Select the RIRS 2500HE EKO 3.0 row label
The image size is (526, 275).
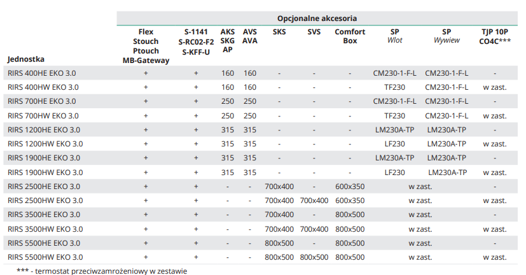coord(44,187)
